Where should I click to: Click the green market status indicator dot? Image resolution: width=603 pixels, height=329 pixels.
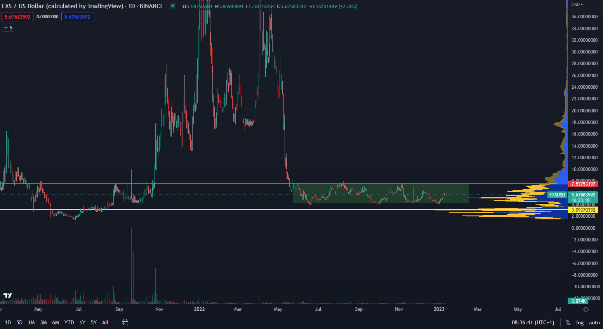(x=173, y=6)
